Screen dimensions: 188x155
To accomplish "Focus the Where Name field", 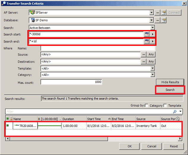I will coord(98,48).
